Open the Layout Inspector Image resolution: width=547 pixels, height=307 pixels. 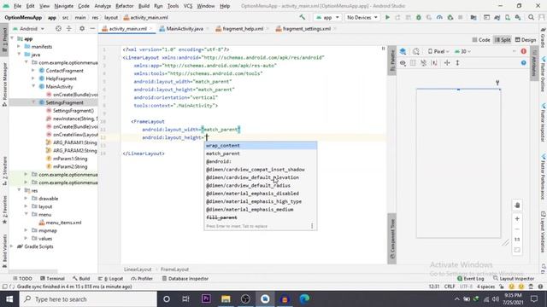click(514, 279)
